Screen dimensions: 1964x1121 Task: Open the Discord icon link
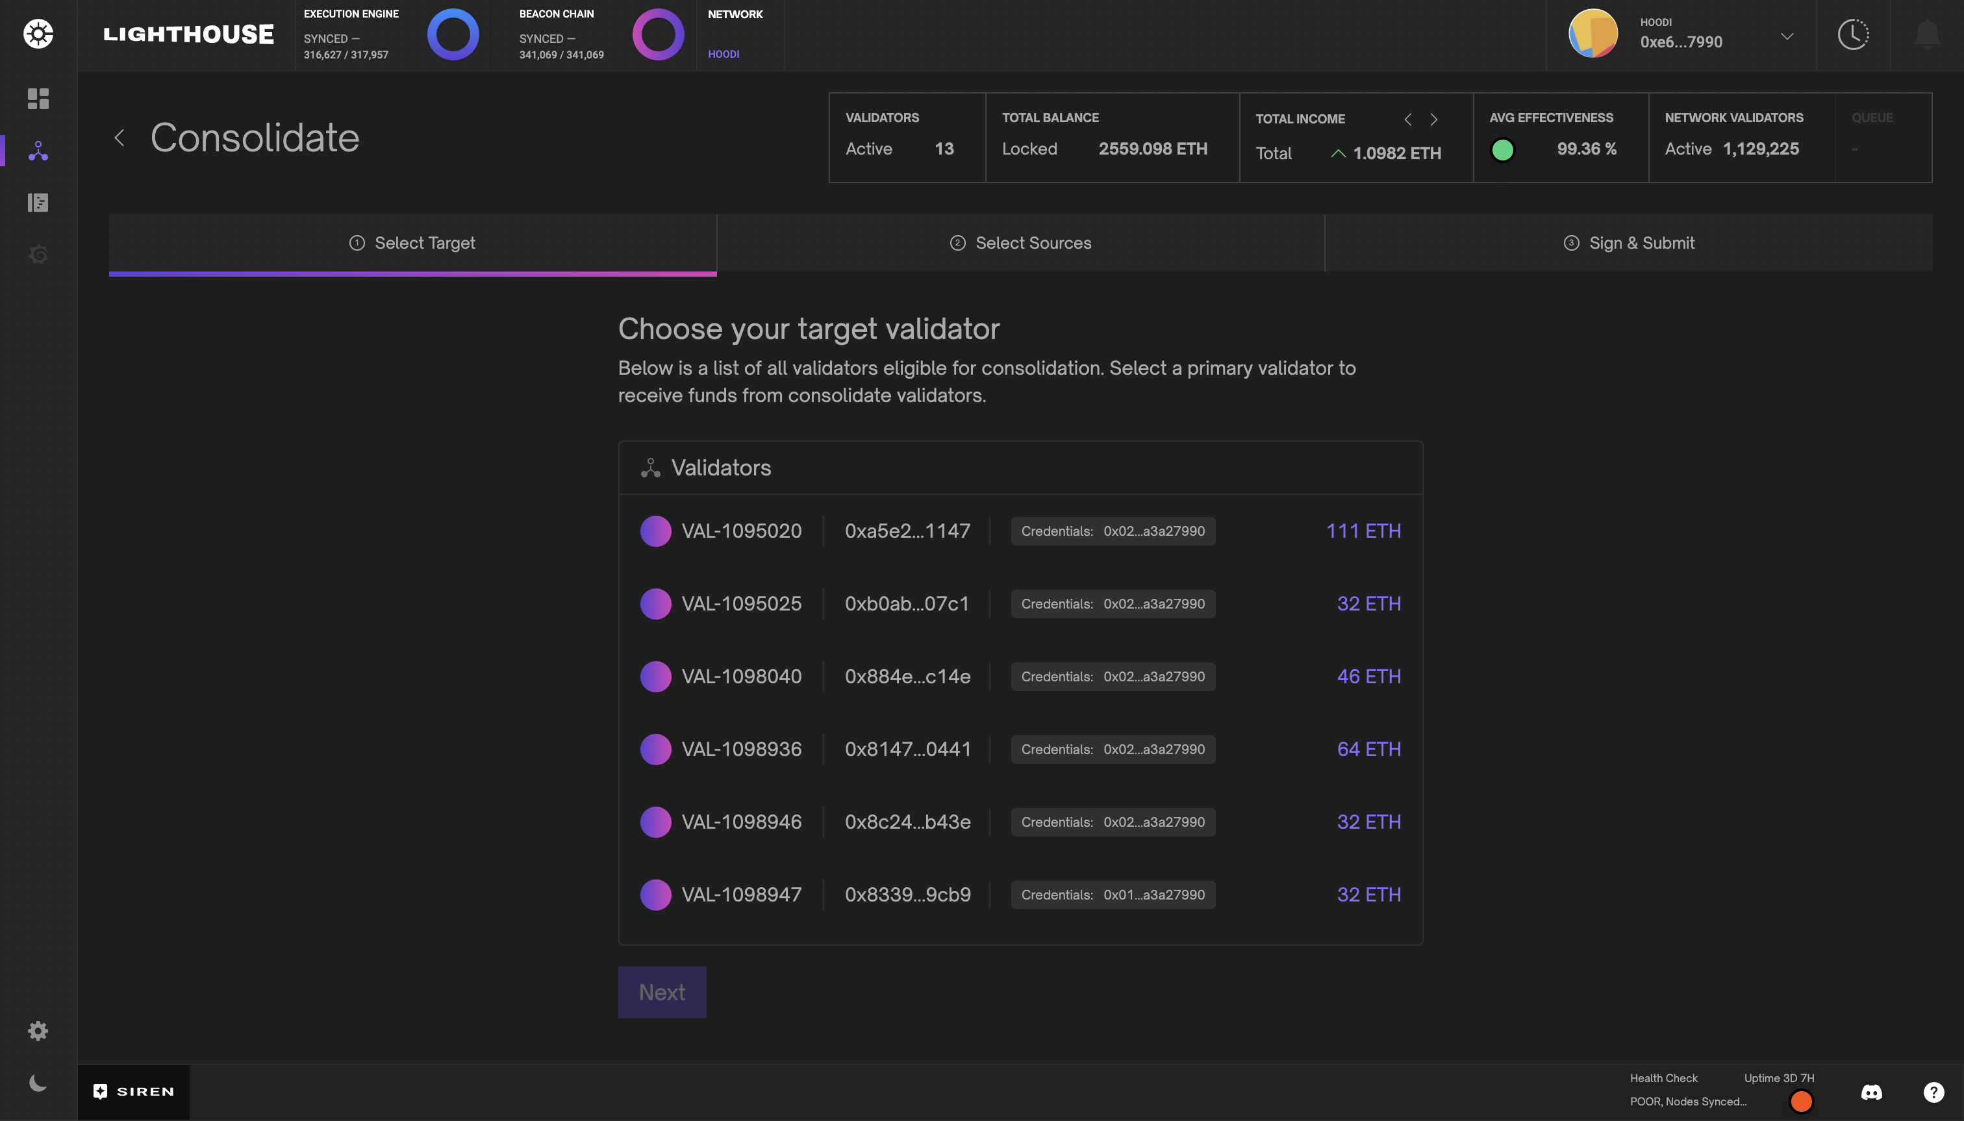(x=1872, y=1092)
